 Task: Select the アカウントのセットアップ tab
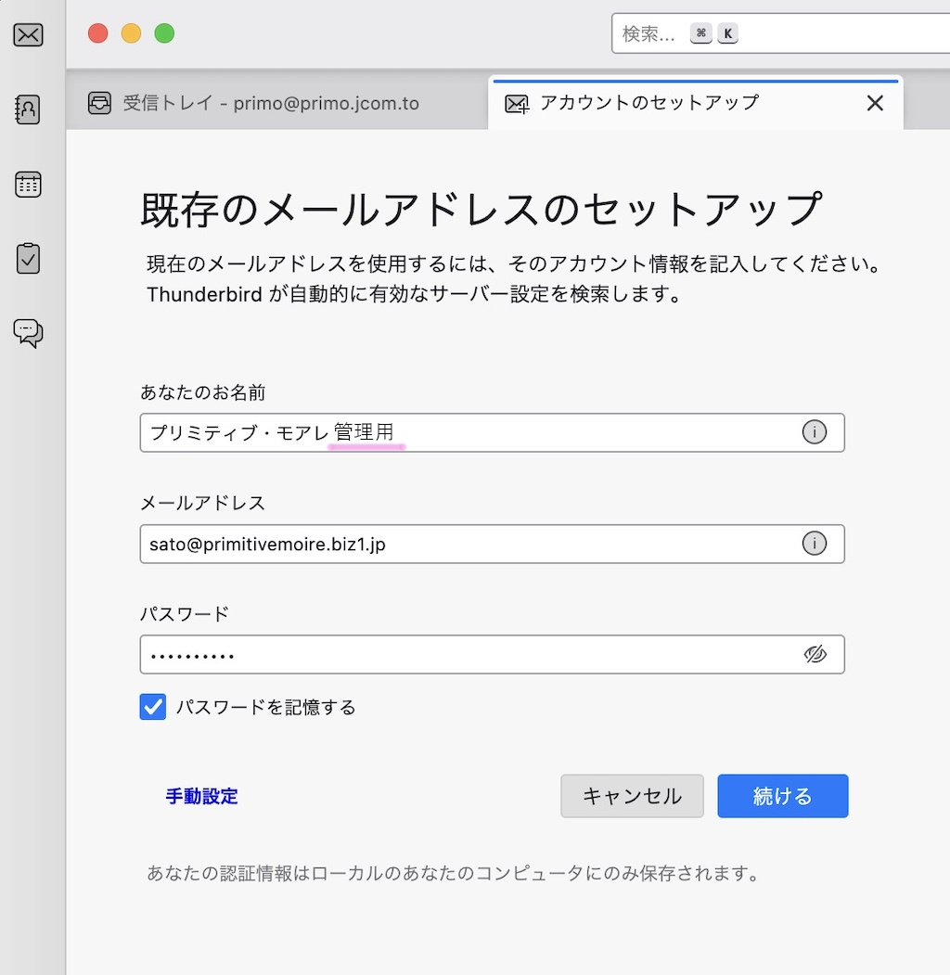[x=649, y=103]
